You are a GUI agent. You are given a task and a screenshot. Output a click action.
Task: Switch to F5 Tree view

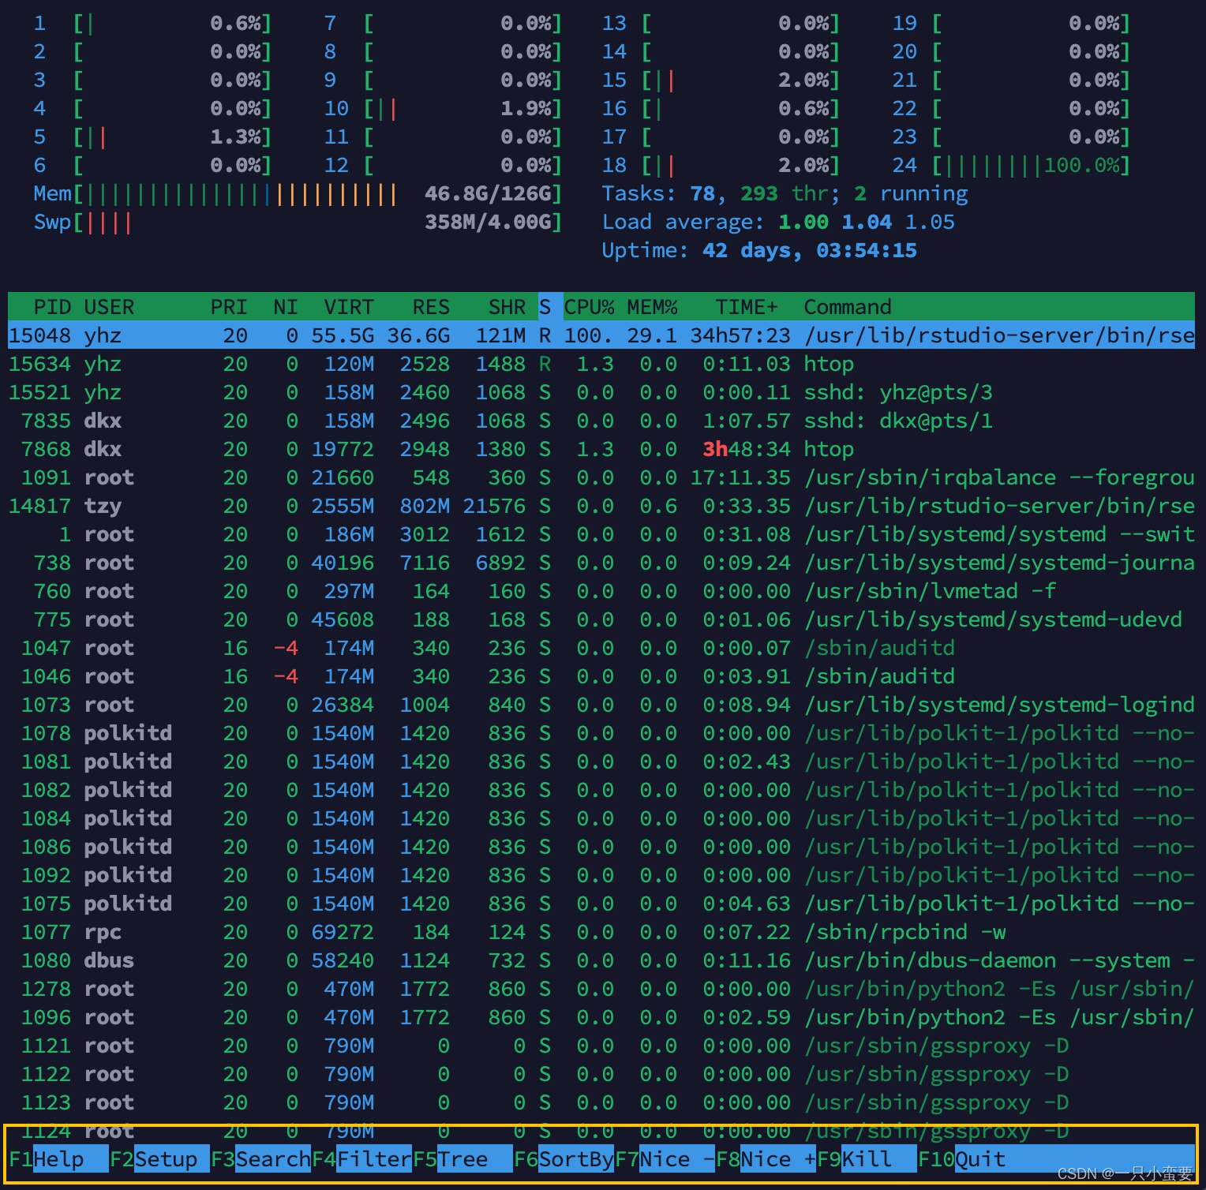[x=463, y=1159]
